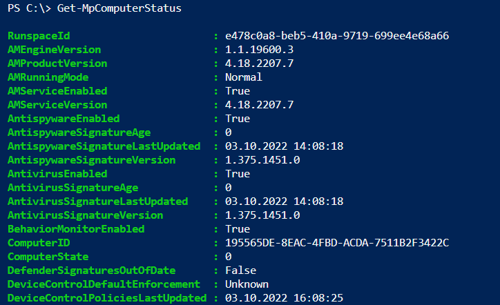500x305 pixels.
Task: Click AMServiceVersion value 4.18.2207.7
Action: point(259,105)
